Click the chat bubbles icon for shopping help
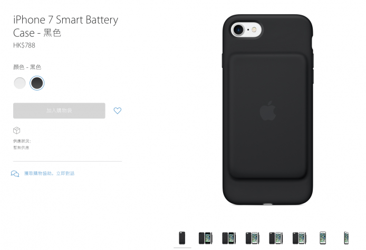The width and height of the screenshot is (366, 250). tap(15, 173)
